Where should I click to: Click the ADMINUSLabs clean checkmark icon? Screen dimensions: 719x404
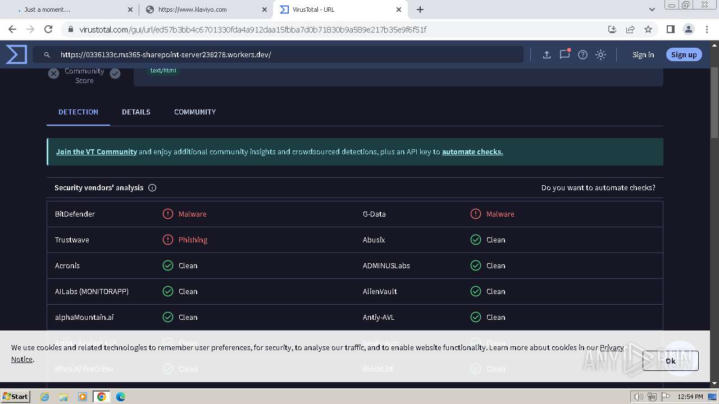tap(476, 265)
